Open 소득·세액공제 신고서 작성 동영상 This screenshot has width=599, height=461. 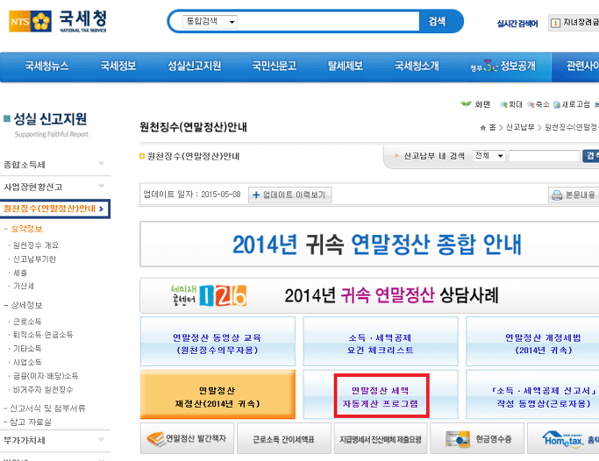click(x=532, y=394)
